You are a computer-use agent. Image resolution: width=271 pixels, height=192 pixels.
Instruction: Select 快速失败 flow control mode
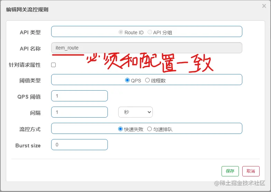[120, 129]
